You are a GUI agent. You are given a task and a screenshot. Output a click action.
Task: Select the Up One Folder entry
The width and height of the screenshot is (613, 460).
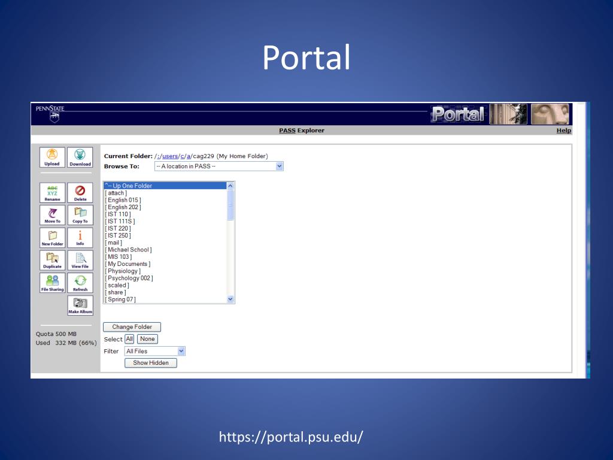(x=165, y=186)
